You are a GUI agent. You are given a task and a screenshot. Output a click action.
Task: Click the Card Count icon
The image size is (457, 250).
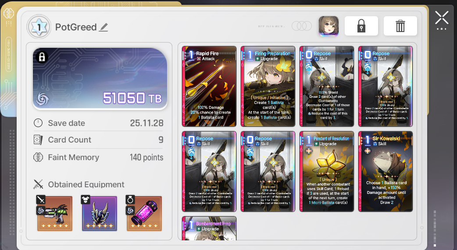click(38, 140)
